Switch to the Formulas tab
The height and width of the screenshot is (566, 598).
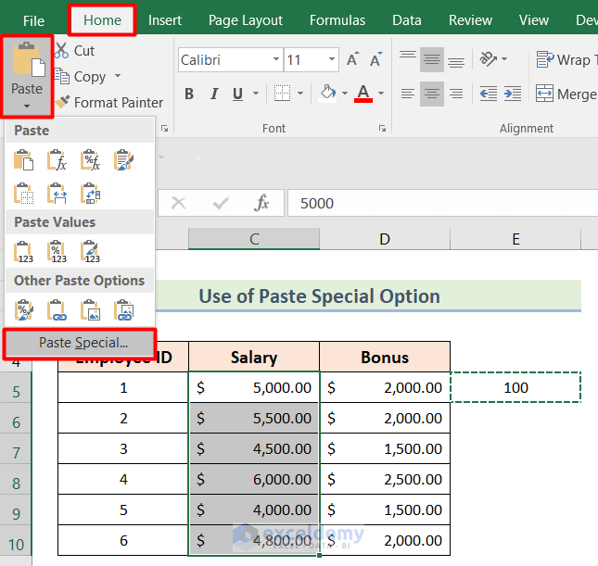[337, 20]
